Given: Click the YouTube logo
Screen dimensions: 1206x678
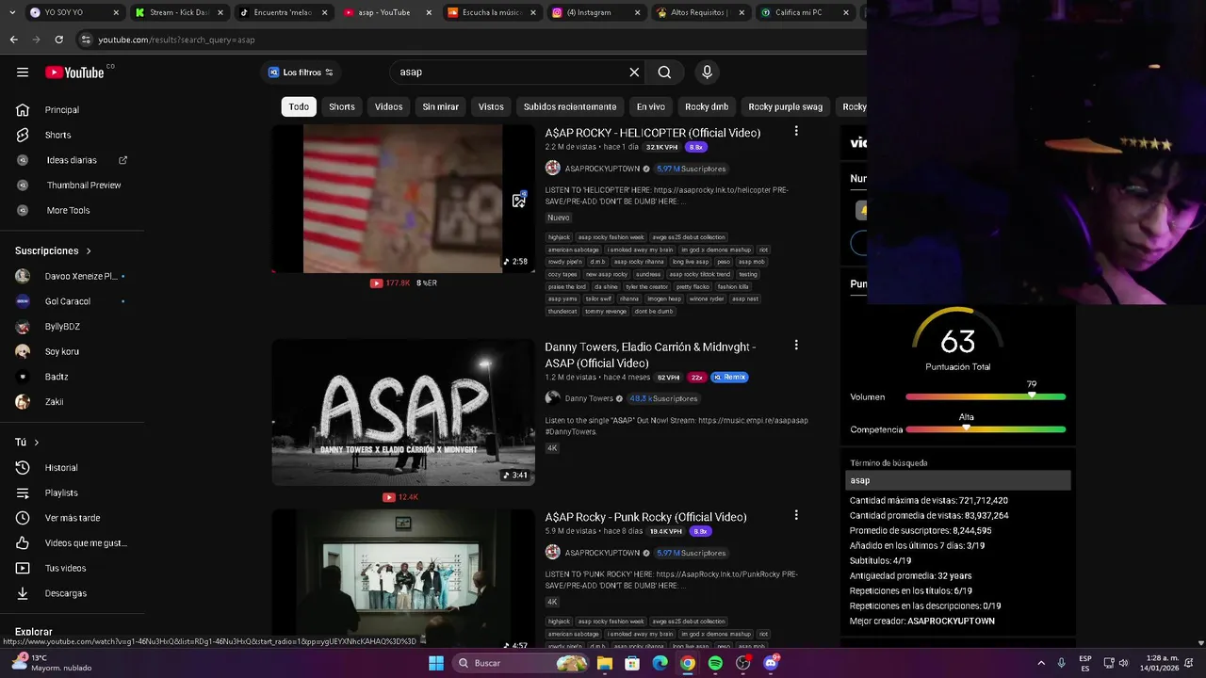Looking at the screenshot, I should pos(74,73).
